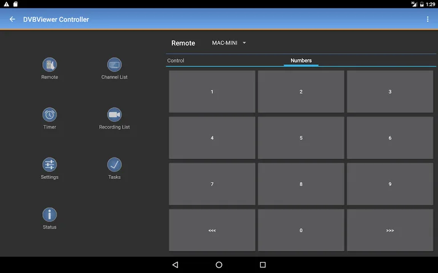
Task: Tap the >>> next button
Action: [390, 230]
